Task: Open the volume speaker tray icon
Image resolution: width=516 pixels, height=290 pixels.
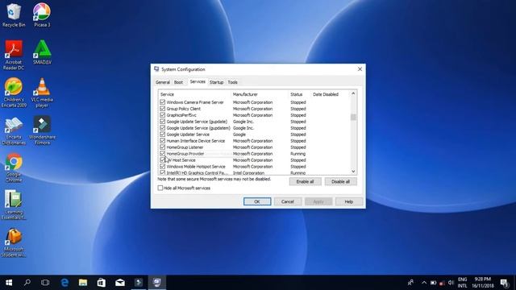Action: point(451,283)
